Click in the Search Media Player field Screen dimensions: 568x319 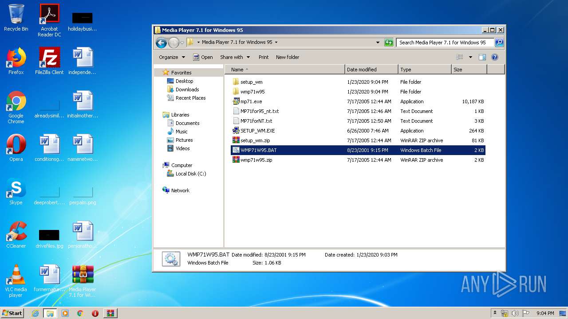[x=445, y=43]
